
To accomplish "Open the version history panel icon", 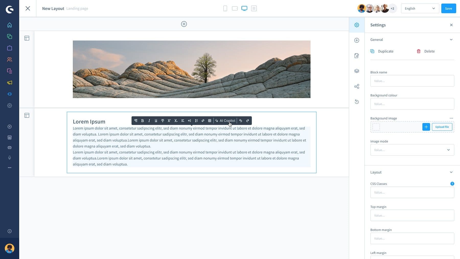I will click(356, 102).
